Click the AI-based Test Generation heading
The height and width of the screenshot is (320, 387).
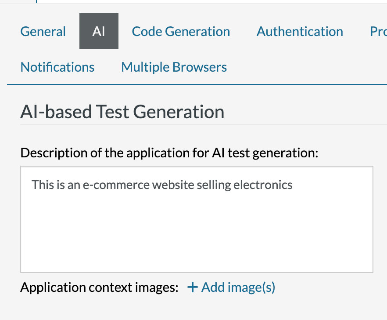click(x=122, y=112)
